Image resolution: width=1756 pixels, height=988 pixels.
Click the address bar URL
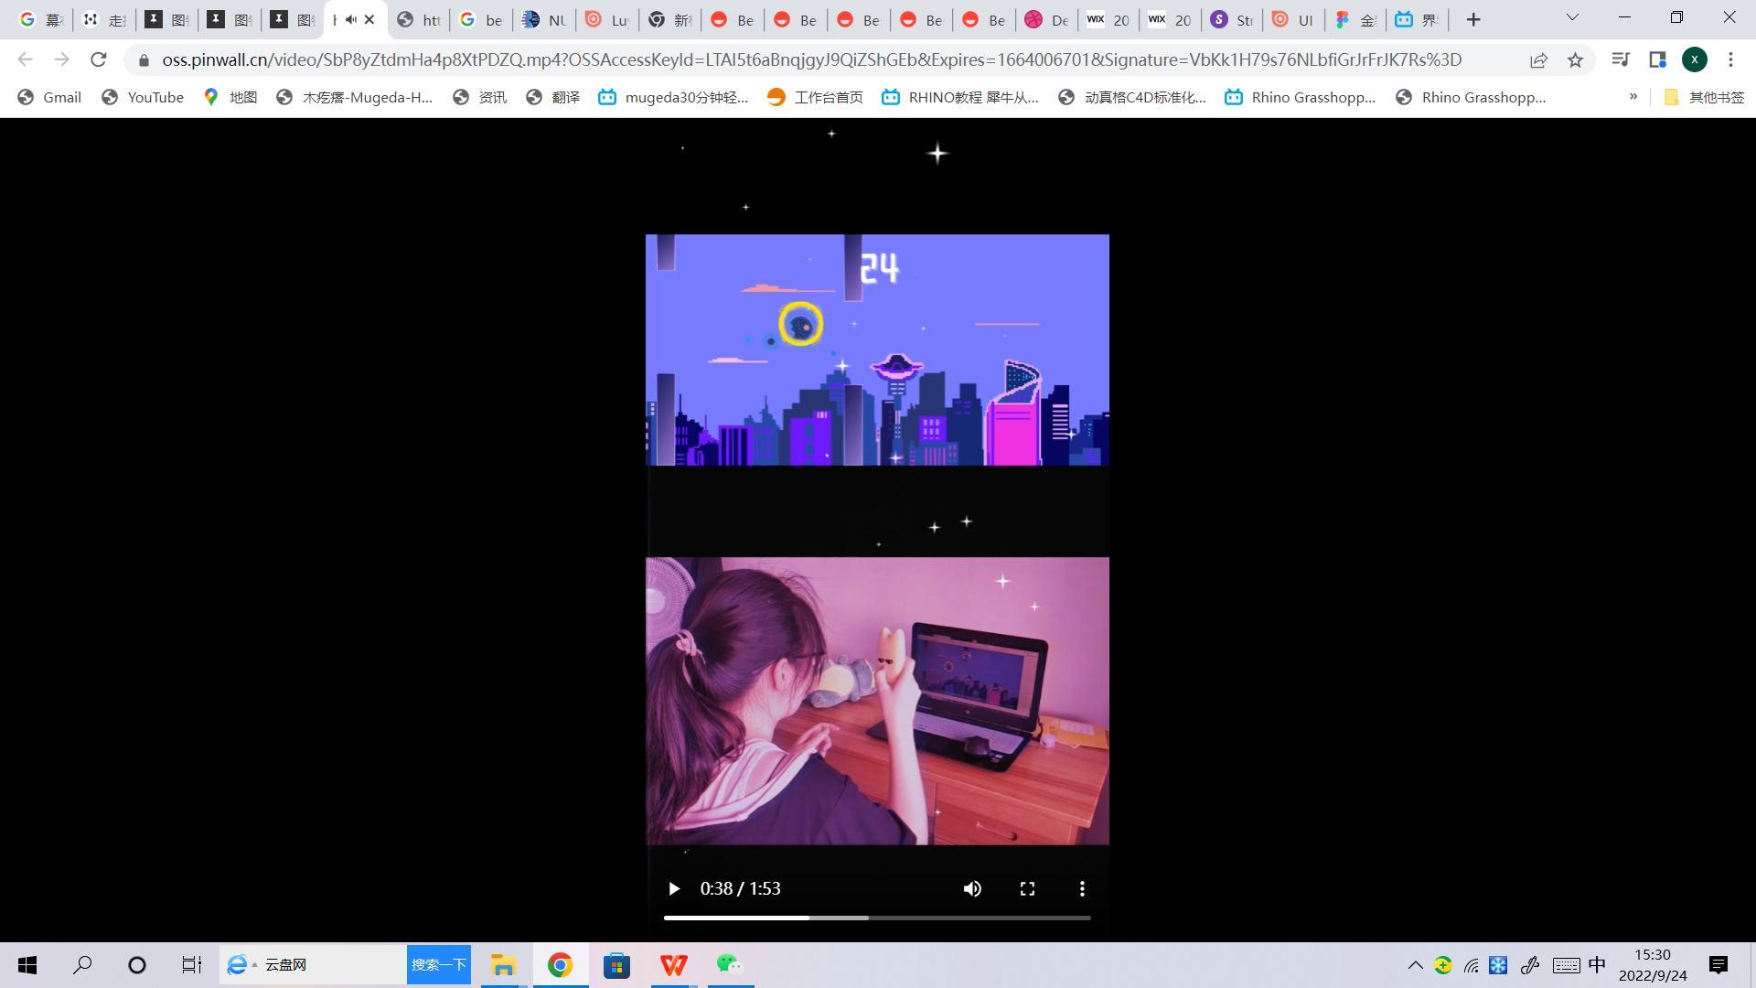810,59
